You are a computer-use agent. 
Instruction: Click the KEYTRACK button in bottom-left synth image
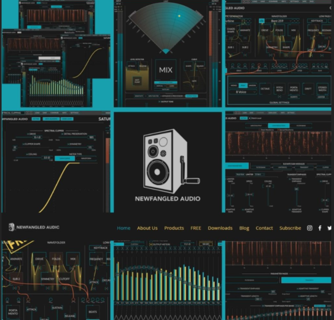[x=101, y=248]
